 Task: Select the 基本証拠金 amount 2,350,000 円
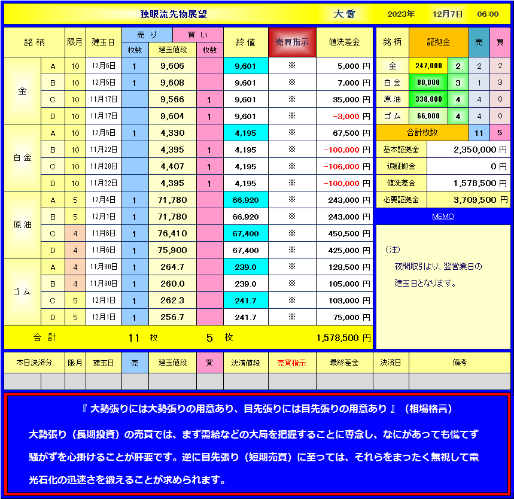[469, 150]
